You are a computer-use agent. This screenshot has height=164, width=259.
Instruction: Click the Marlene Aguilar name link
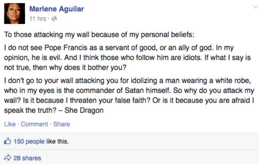57,9
